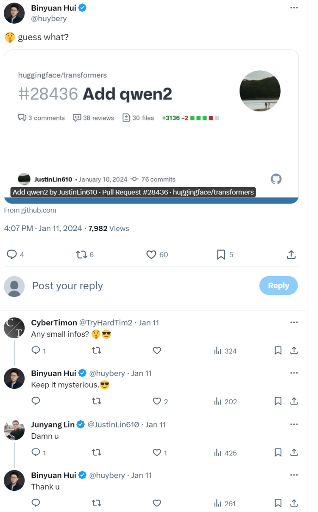Open more options on Junyang Lin's reply
This screenshot has width=318, height=512.
click(294, 424)
